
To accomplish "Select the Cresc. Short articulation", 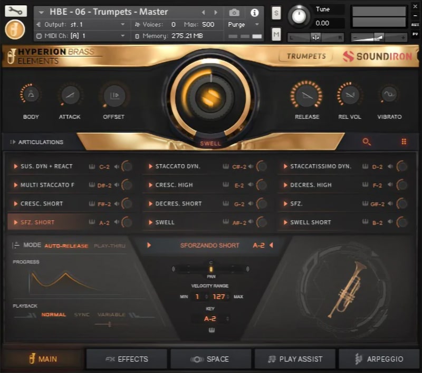I will [x=42, y=204].
